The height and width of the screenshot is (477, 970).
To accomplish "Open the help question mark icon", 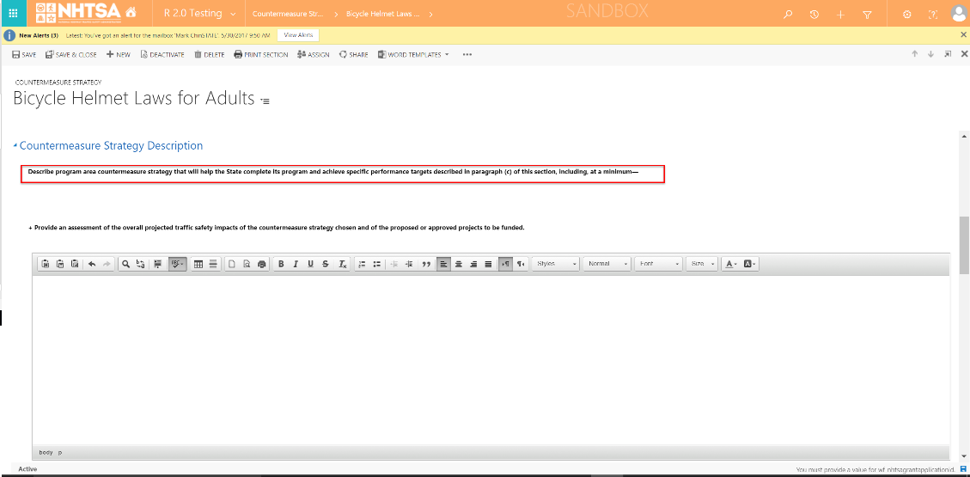I will (933, 15).
